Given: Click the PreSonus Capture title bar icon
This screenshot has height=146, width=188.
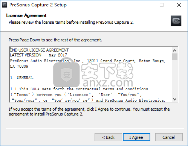Looking at the screenshot, I should click(x=5, y=5).
